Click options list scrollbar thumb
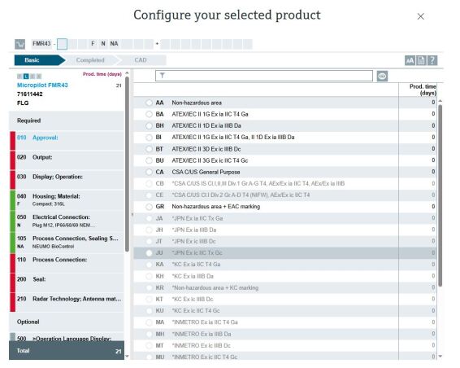Screen dimensions: 460x368 pos(440,195)
